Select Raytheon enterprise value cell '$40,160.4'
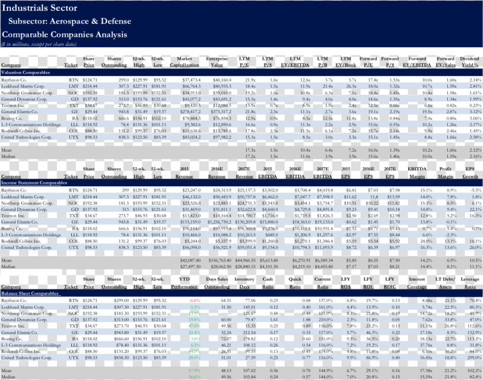 (222, 80)
